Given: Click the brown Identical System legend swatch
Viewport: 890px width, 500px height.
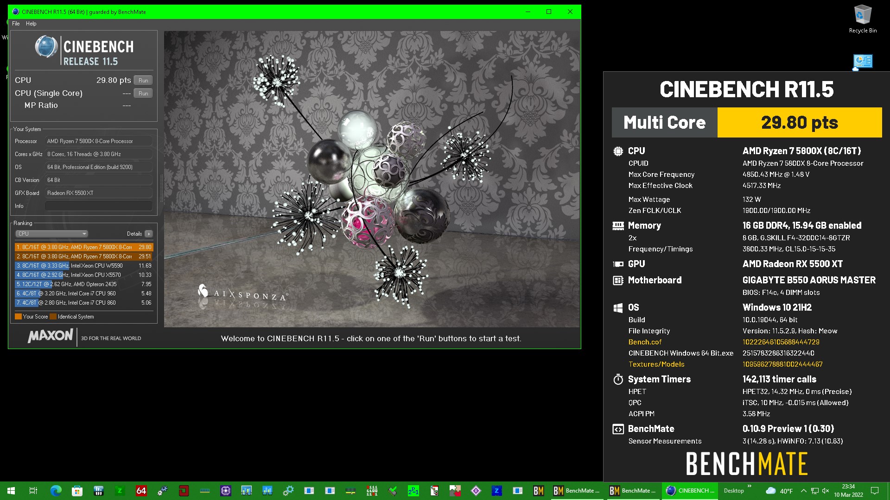Looking at the screenshot, I should (x=53, y=317).
